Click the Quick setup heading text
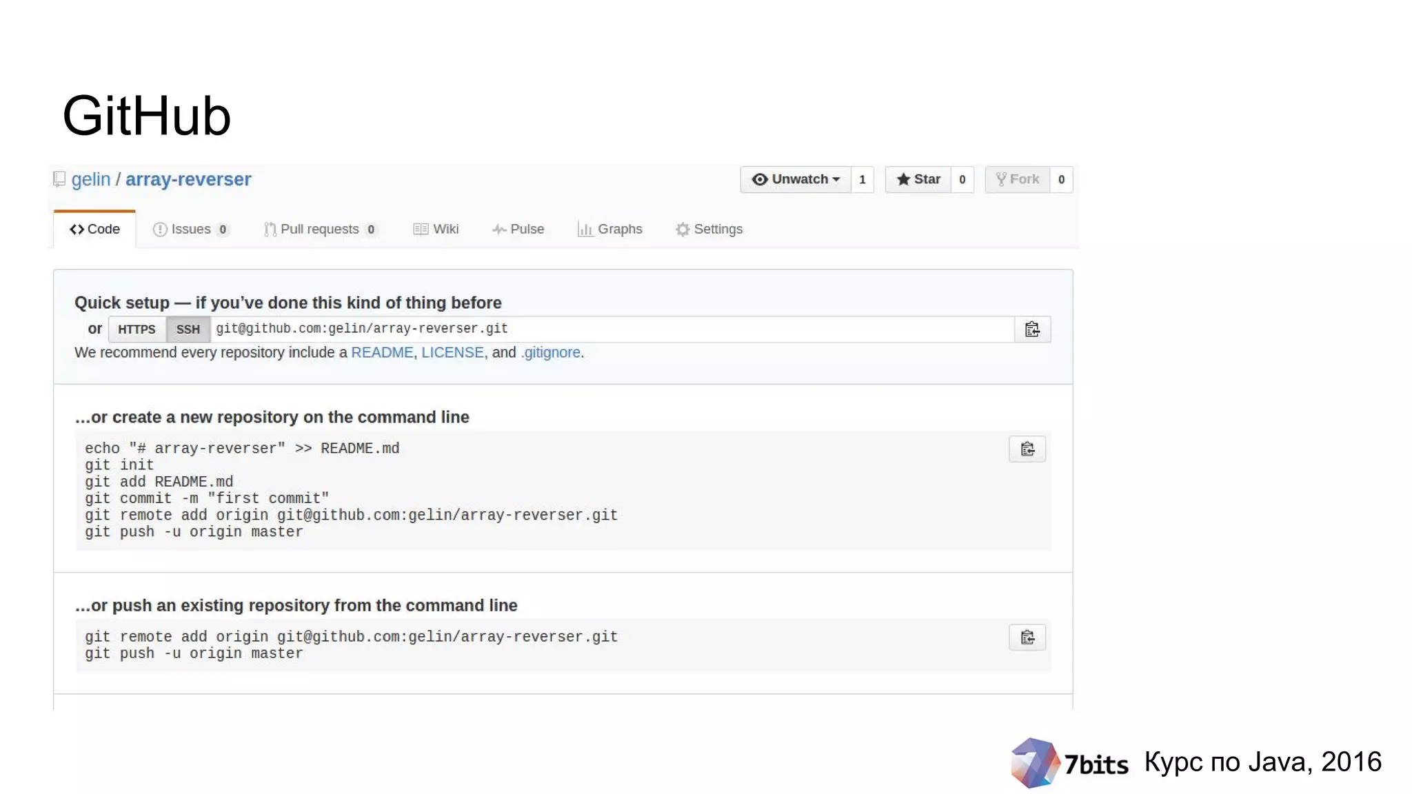The height and width of the screenshot is (794, 1412). tap(288, 303)
